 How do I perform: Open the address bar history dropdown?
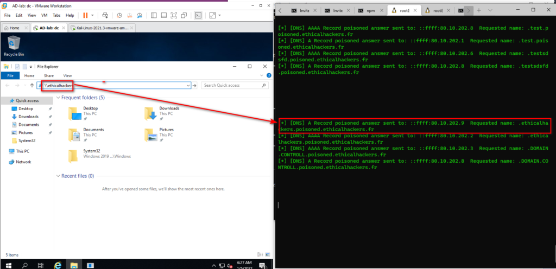pos(188,85)
